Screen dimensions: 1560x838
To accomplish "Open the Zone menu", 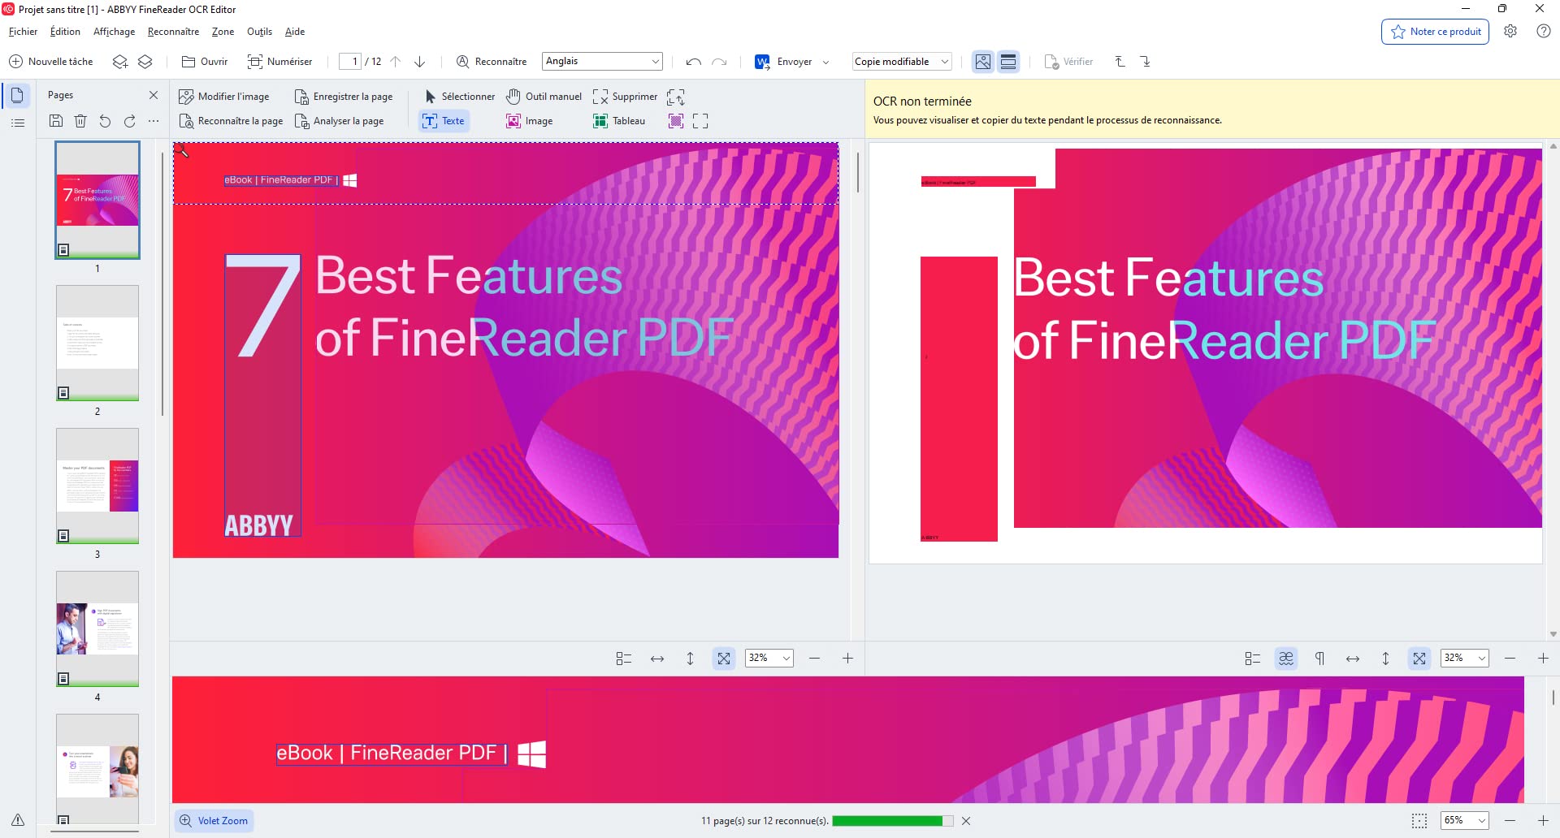I will pyautogui.click(x=223, y=32).
